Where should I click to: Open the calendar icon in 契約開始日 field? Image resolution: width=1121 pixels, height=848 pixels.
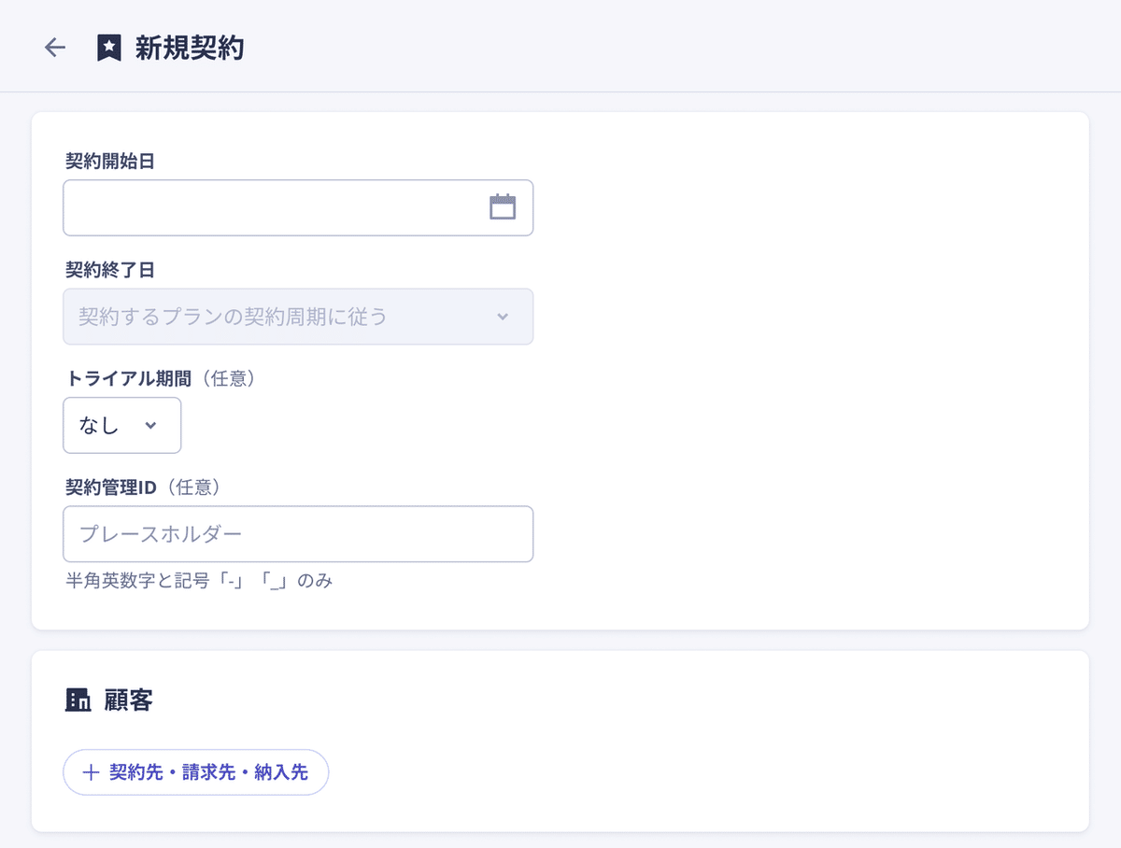(x=504, y=207)
